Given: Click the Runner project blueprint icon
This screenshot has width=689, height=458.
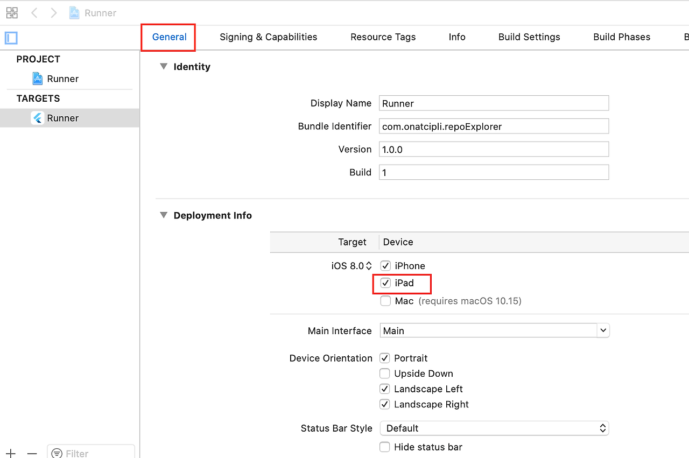Looking at the screenshot, I should click(x=38, y=79).
